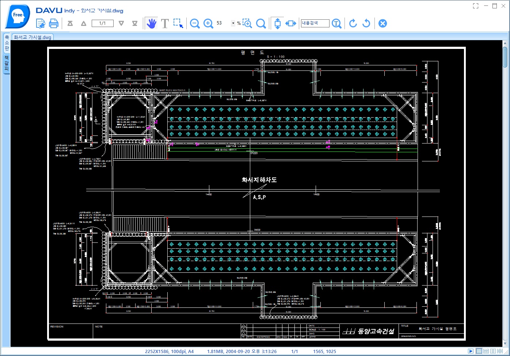Switch to single page view mode
Screen dimensions: 510x356
(479, 351)
